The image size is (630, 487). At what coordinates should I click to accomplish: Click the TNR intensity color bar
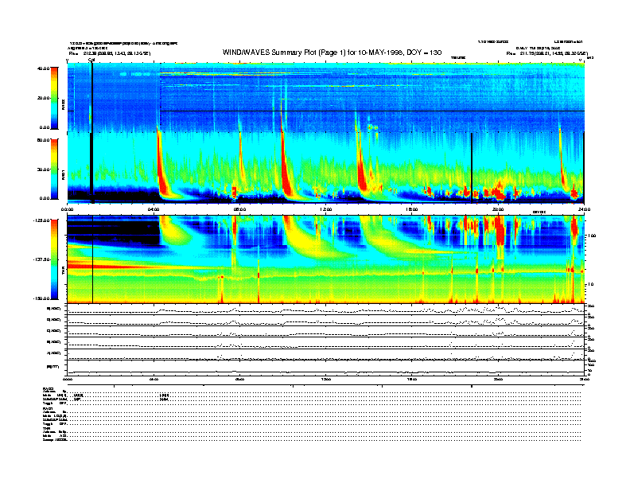click(54, 259)
